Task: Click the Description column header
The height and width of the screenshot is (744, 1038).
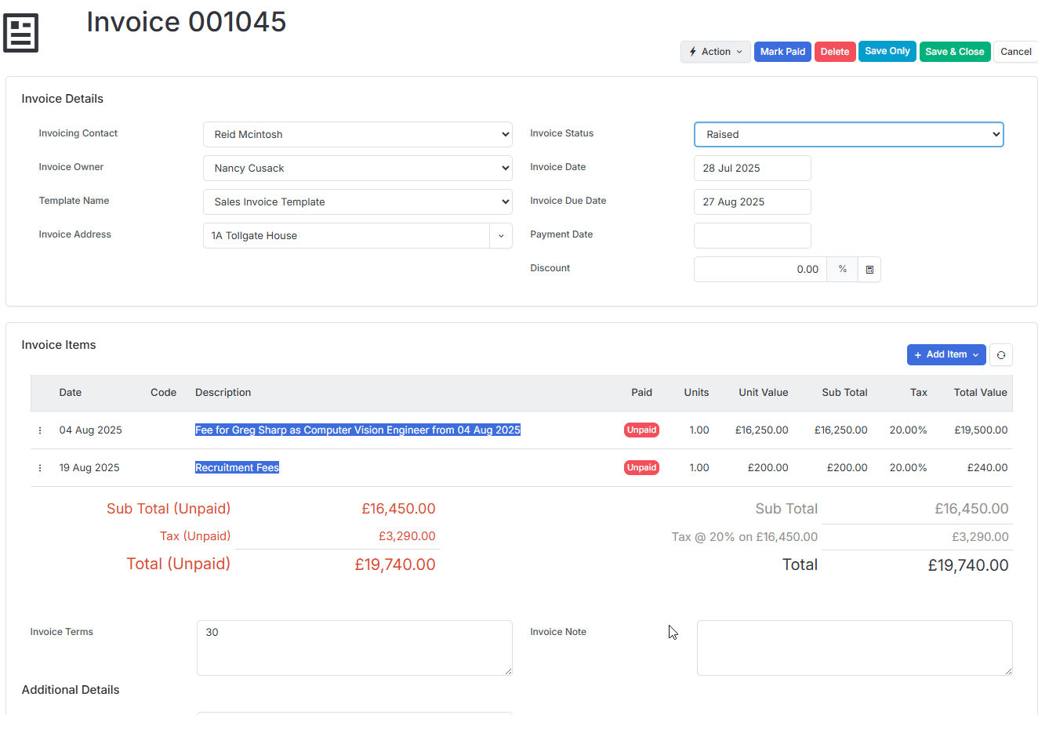Action: (223, 393)
